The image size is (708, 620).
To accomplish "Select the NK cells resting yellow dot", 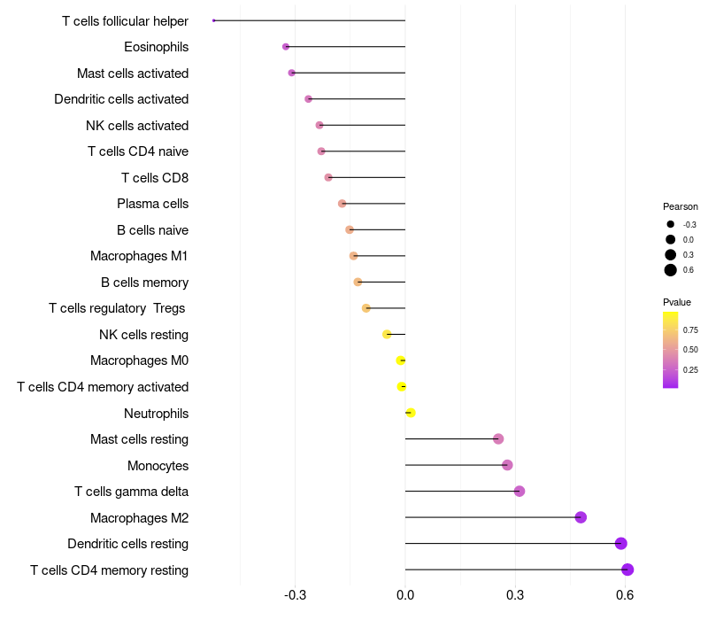I will tap(387, 335).
